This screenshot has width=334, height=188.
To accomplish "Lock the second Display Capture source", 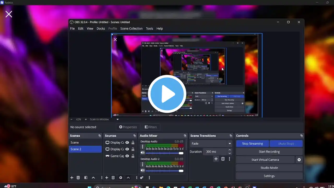I will (x=133, y=149).
